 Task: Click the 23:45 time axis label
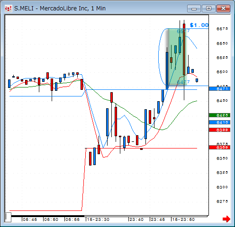(x=158, y=219)
